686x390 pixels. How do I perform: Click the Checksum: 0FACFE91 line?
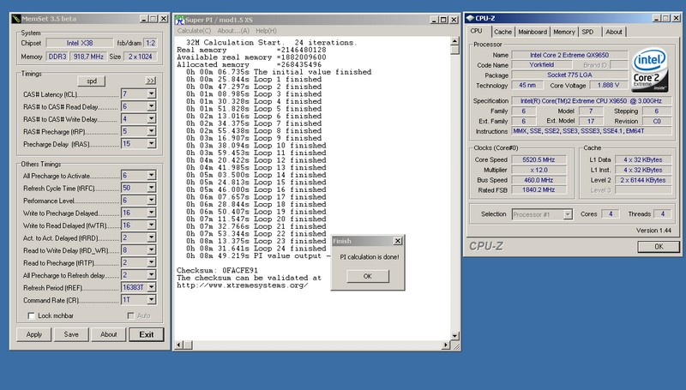coord(218,270)
